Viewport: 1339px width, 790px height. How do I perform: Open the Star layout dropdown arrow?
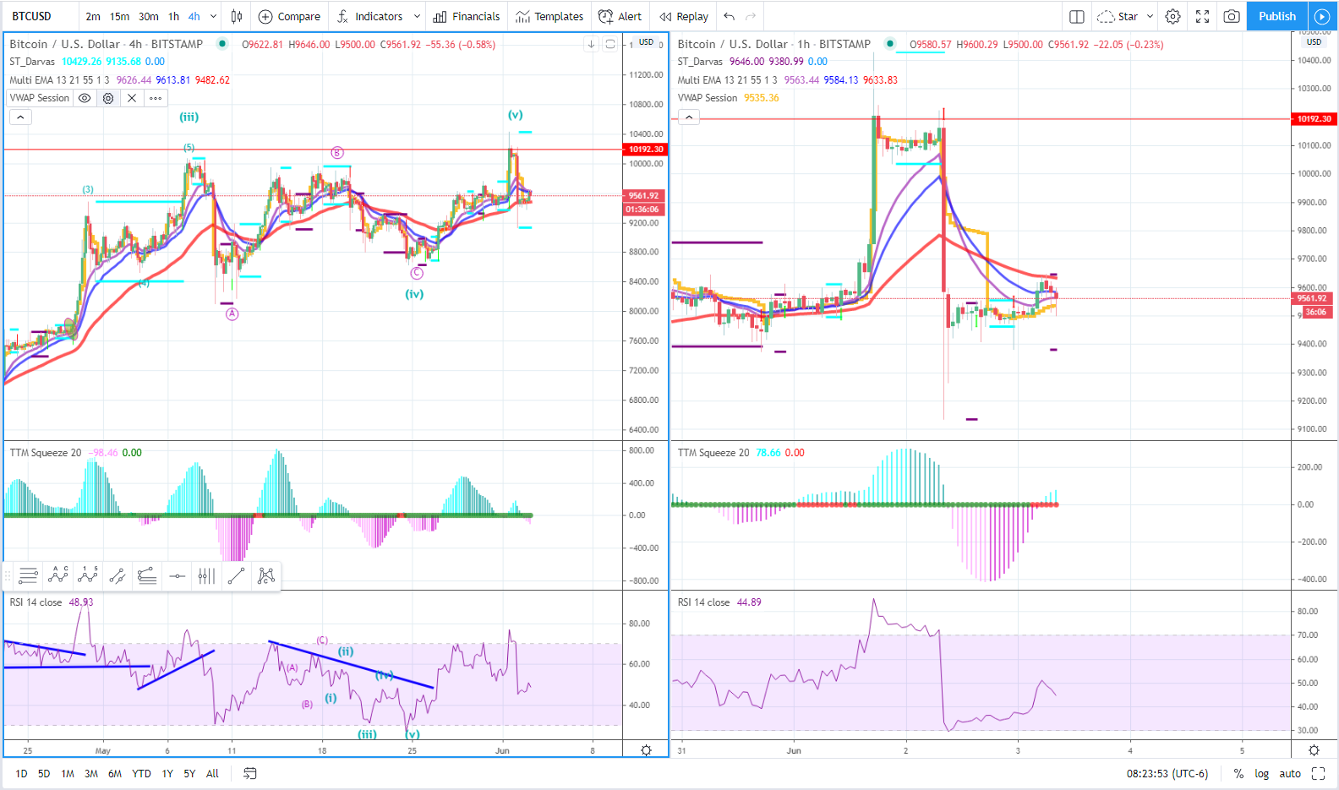tap(1150, 16)
